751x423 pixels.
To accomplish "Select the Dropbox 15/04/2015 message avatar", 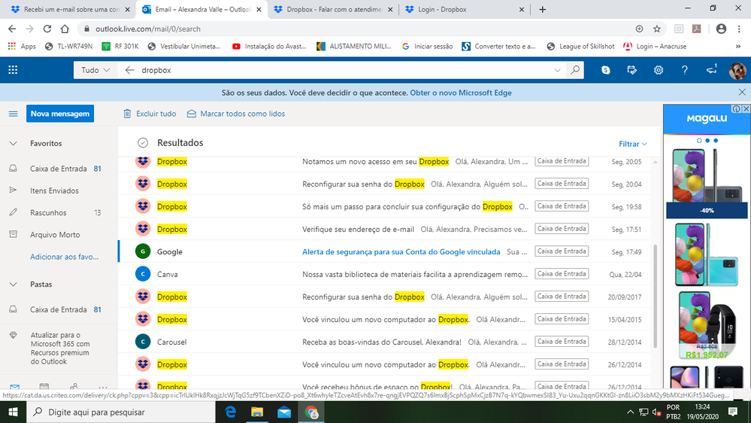I will coord(143,319).
